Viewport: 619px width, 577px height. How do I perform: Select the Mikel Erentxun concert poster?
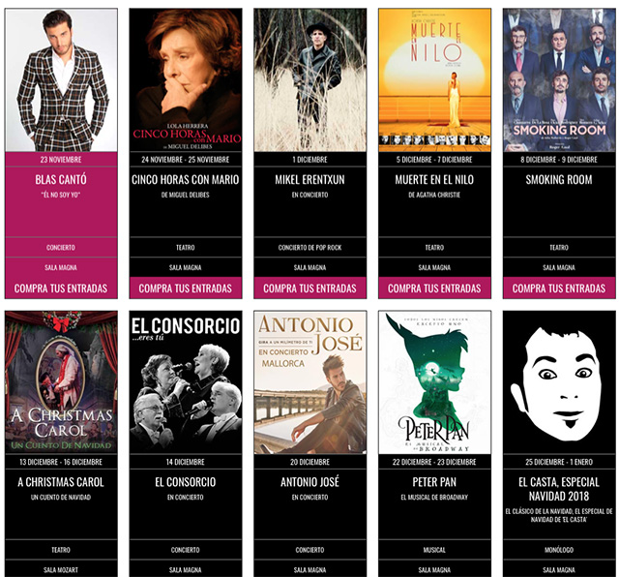309,79
